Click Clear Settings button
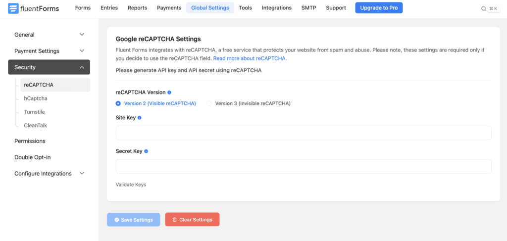 [x=193, y=220]
